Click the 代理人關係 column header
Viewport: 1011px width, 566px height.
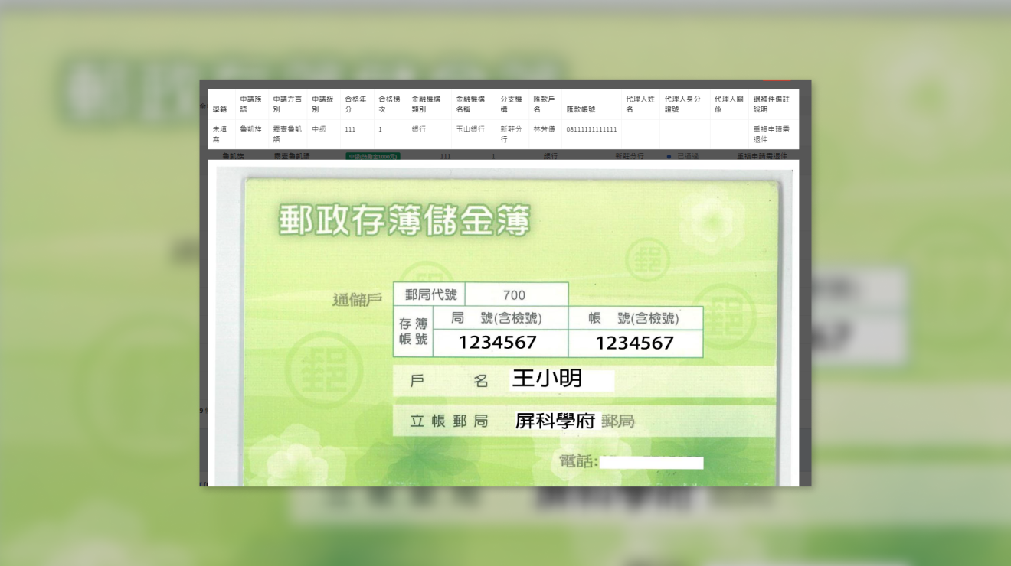(x=729, y=104)
